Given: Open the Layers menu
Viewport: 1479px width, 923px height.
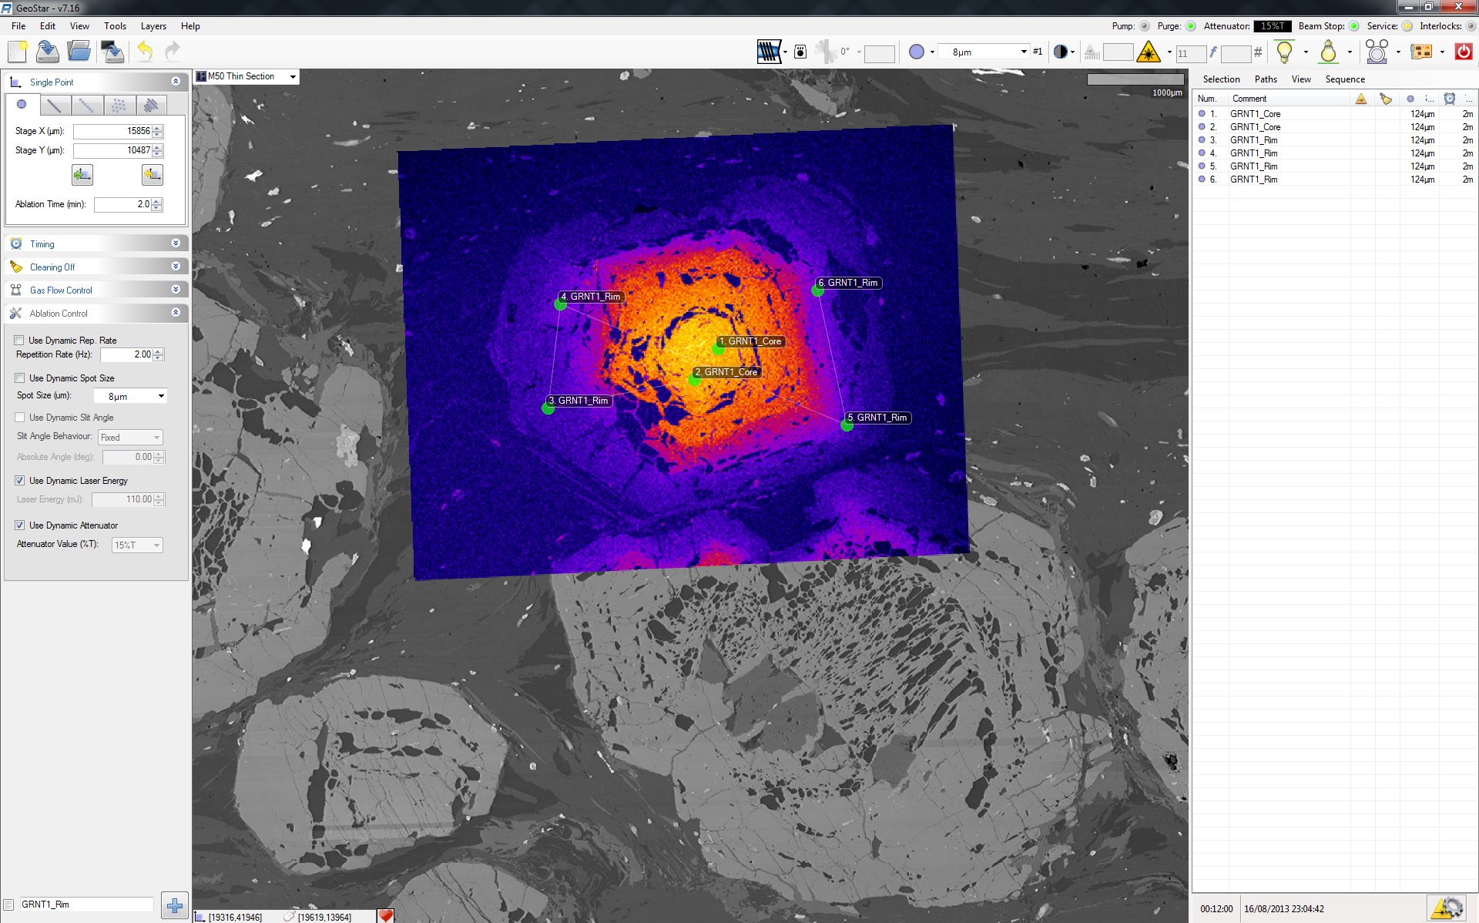Looking at the screenshot, I should click(153, 25).
